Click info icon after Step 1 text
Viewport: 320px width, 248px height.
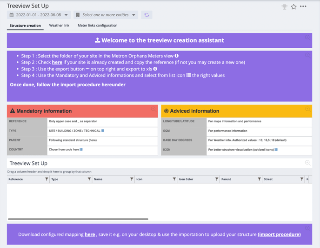click(177, 56)
